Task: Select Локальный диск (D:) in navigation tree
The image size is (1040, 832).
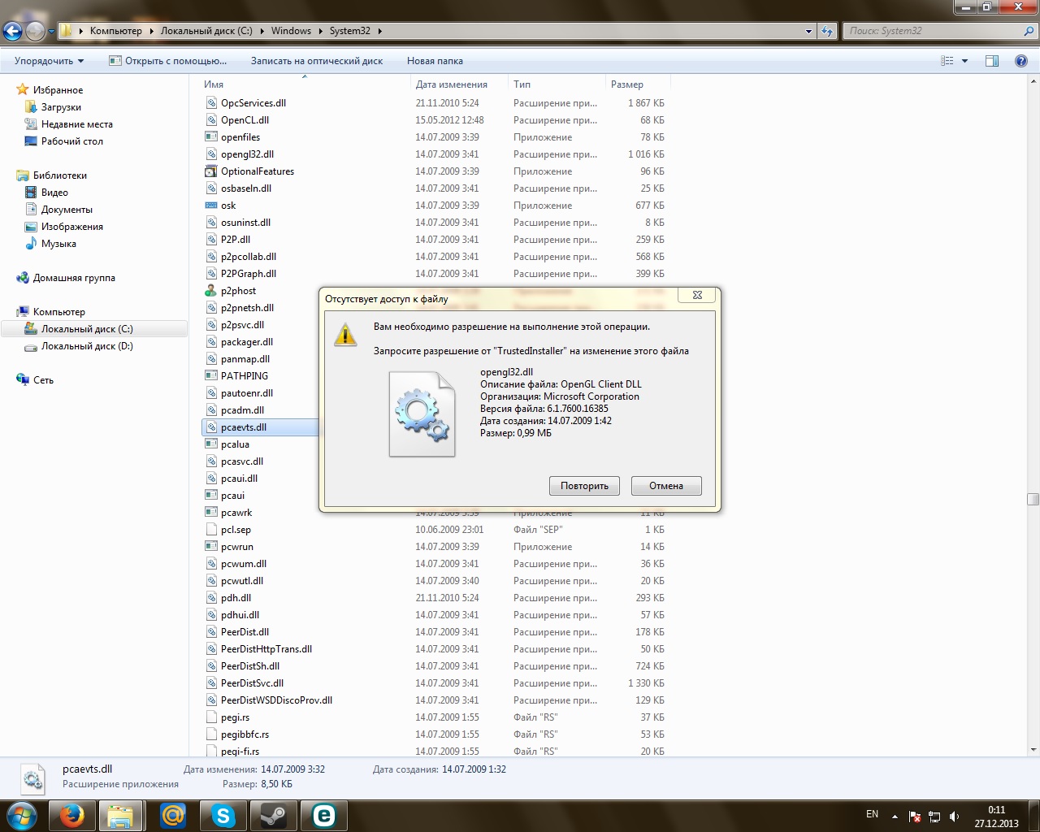Action: [x=87, y=346]
